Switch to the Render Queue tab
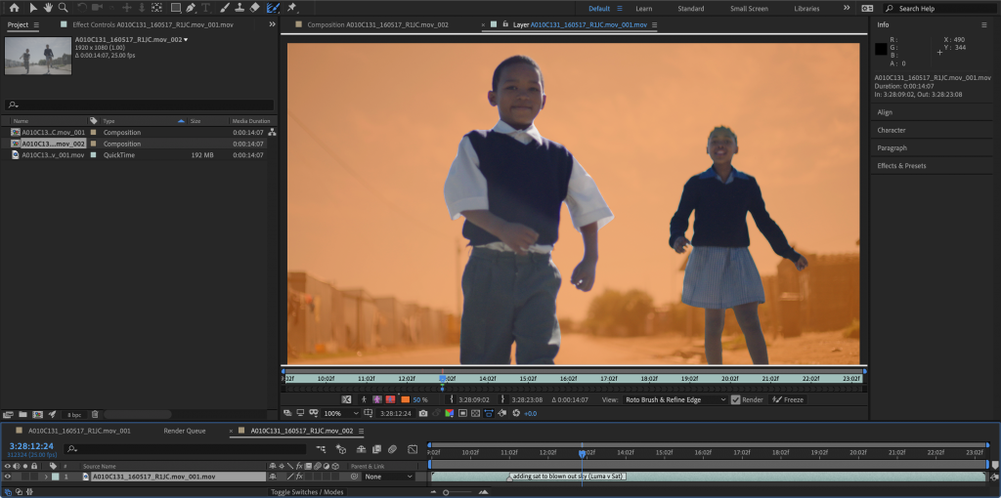Image resolution: width=1001 pixels, height=498 pixels. 184,431
